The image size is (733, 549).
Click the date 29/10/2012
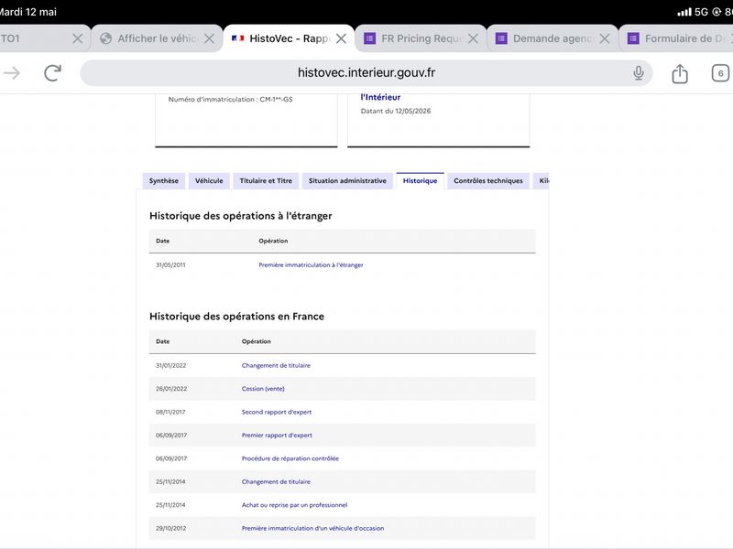click(x=170, y=529)
